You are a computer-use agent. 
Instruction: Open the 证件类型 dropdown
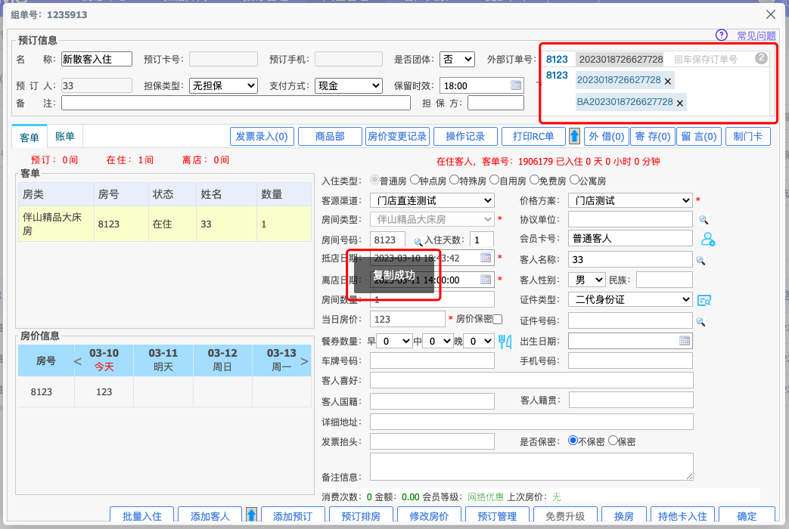pos(630,300)
